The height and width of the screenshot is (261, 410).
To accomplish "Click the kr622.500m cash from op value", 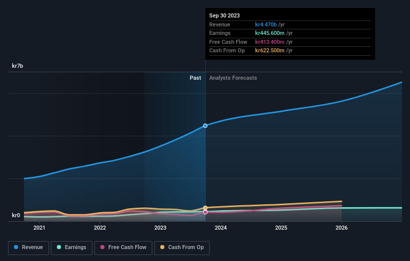I will [x=270, y=51].
